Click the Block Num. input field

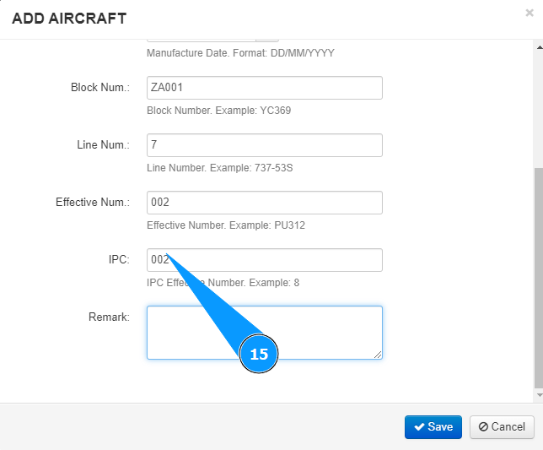pyautogui.click(x=264, y=88)
